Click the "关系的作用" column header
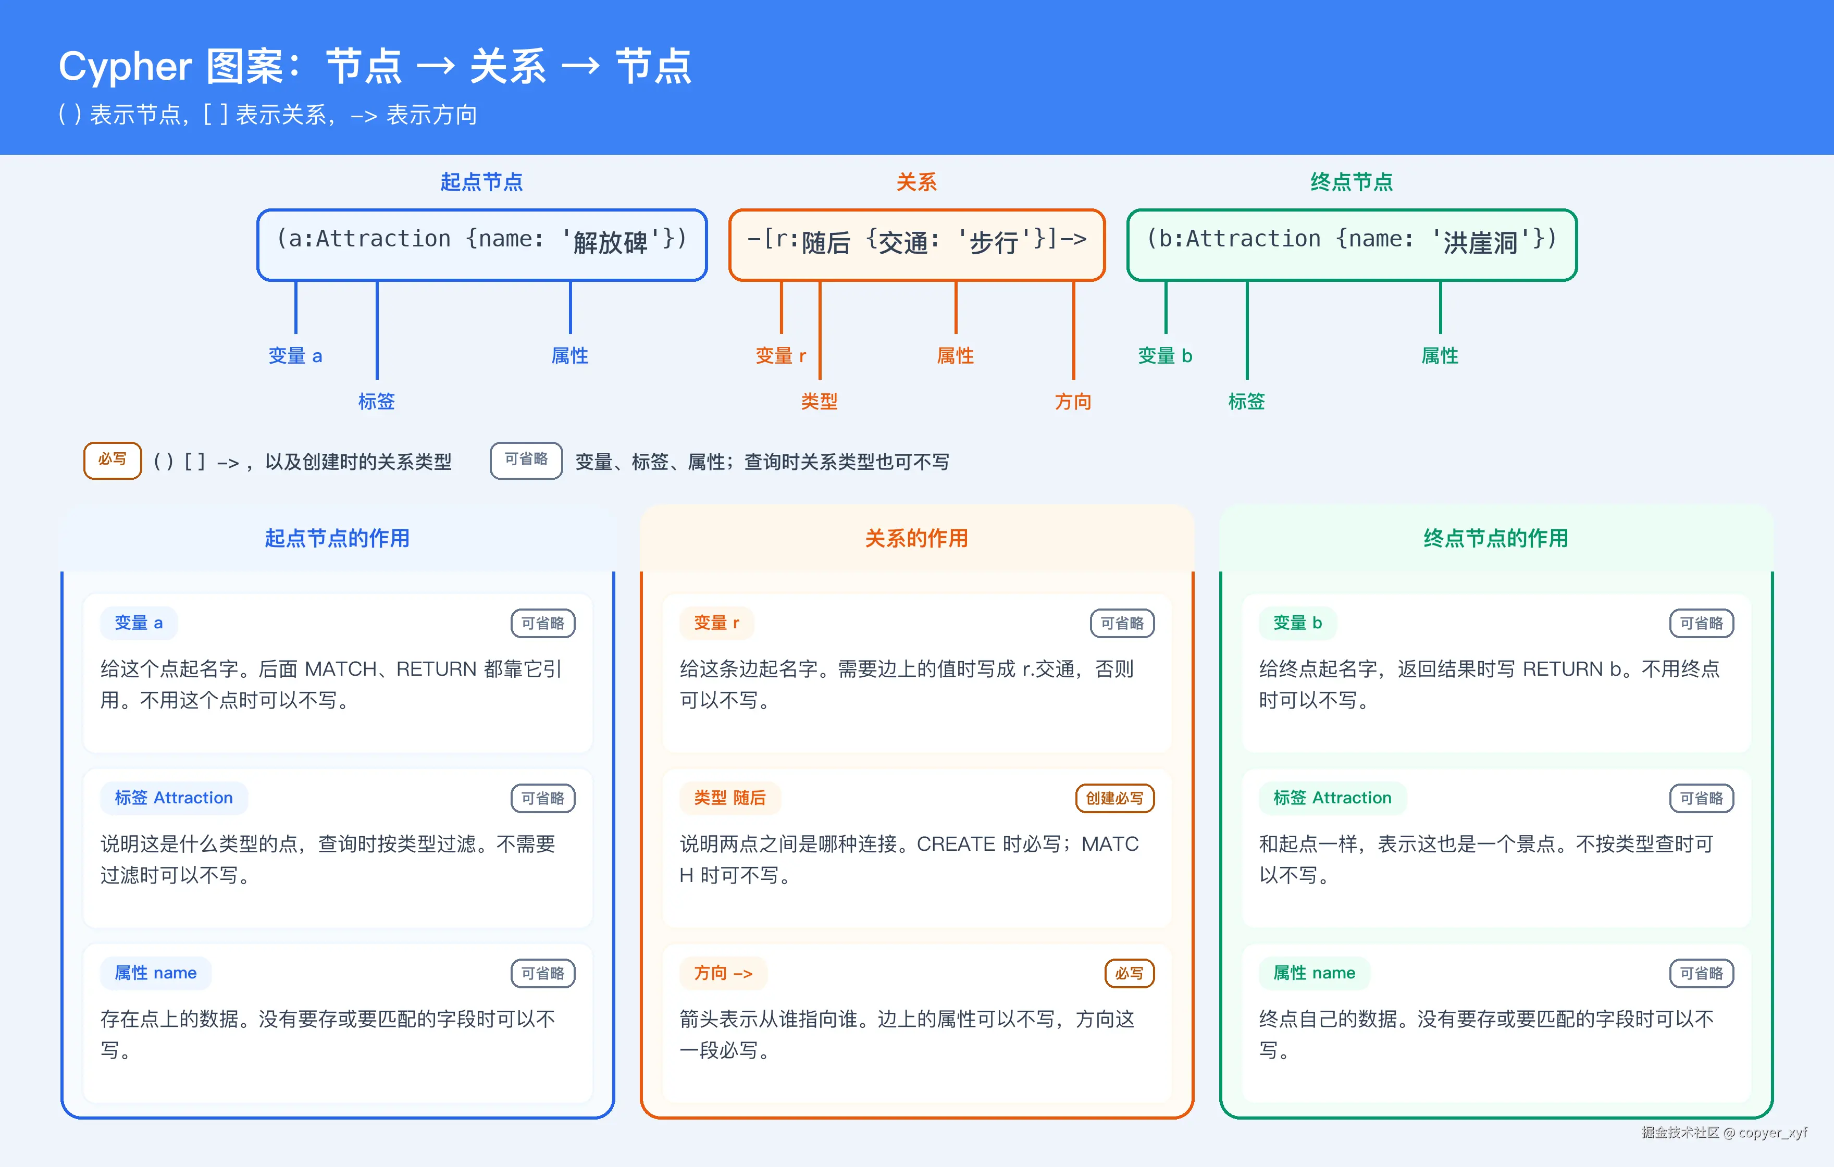The width and height of the screenshot is (1834, 1167). [x=917, y=539]
